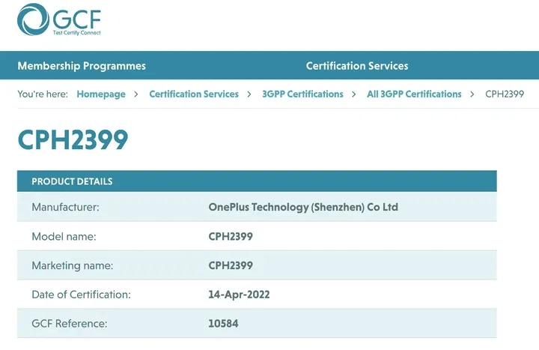Click the chevron after Certification Services breadcrumb

coord(250,94)
